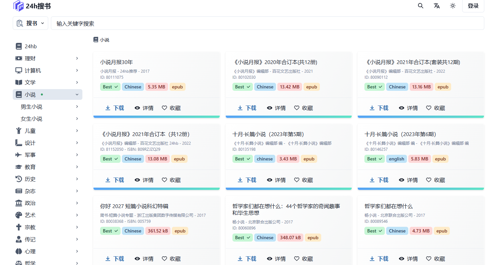Favorite 《小说月报》2020年合订本 with heart 收藏
This screenshot has height=265, width=490.
303,108
